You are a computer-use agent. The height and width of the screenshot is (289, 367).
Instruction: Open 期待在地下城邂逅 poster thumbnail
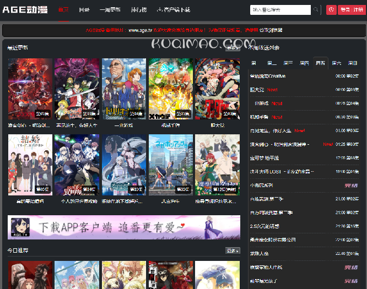pyautogui.click(x=124, y=165)
